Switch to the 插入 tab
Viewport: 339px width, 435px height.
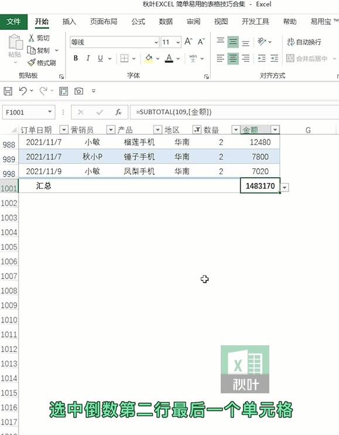click(x=69, y=21)
